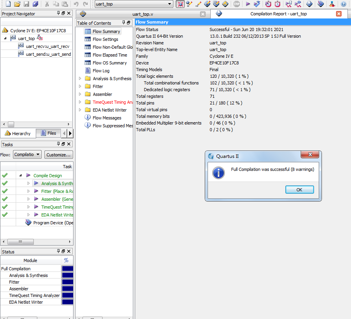The height and width of the screenshot is (319, 351).
Task: Click OK in the Quartus II dialog
Action: 299,190
